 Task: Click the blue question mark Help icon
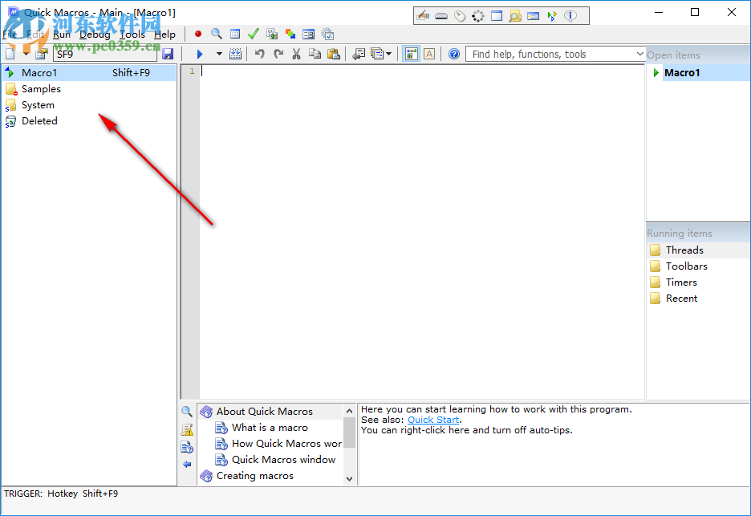454,54
